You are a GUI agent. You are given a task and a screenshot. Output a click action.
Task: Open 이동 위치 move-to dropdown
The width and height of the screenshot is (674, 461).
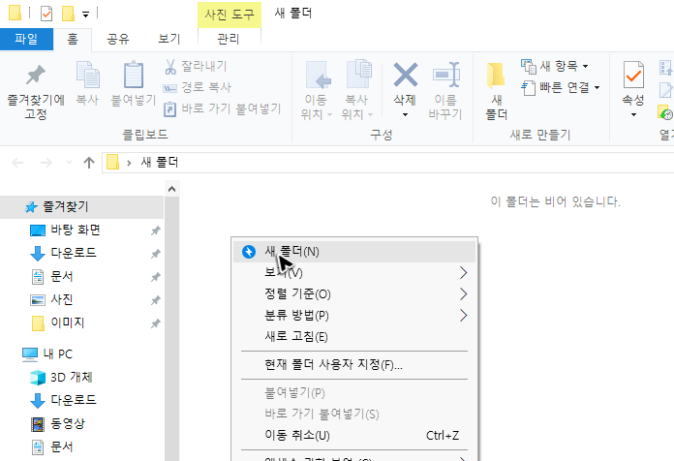[x=317, y=90]
